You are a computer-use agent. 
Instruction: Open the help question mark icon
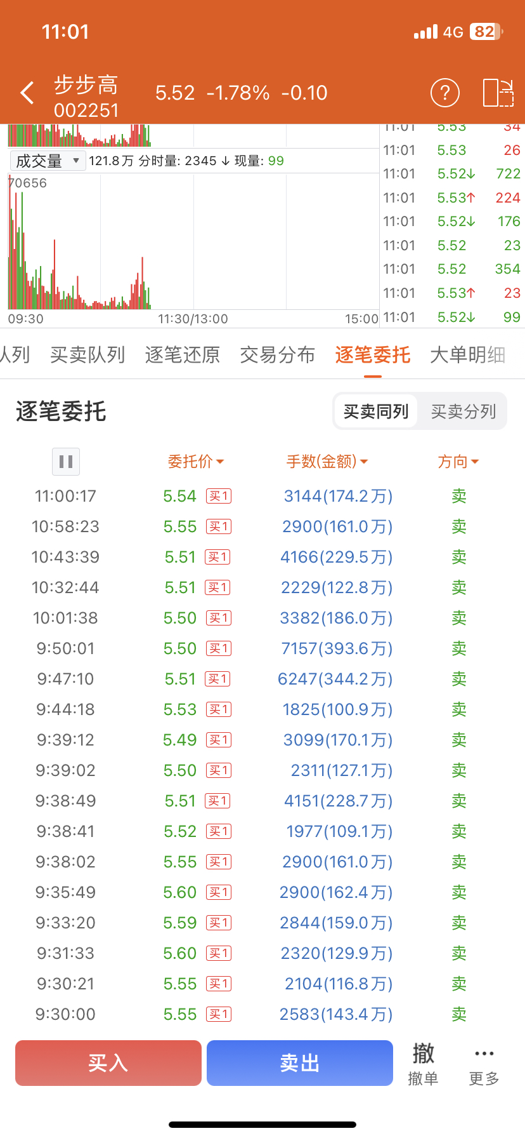(444, 93)
